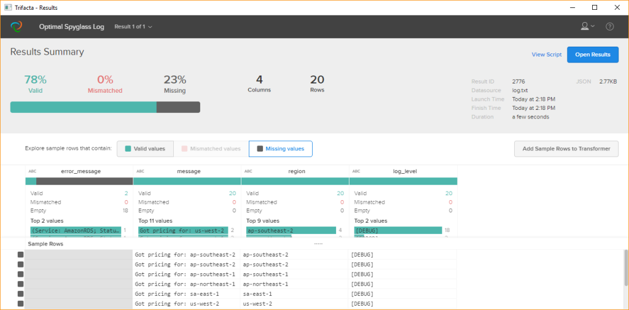Select the message column header

tap(189, 171)
